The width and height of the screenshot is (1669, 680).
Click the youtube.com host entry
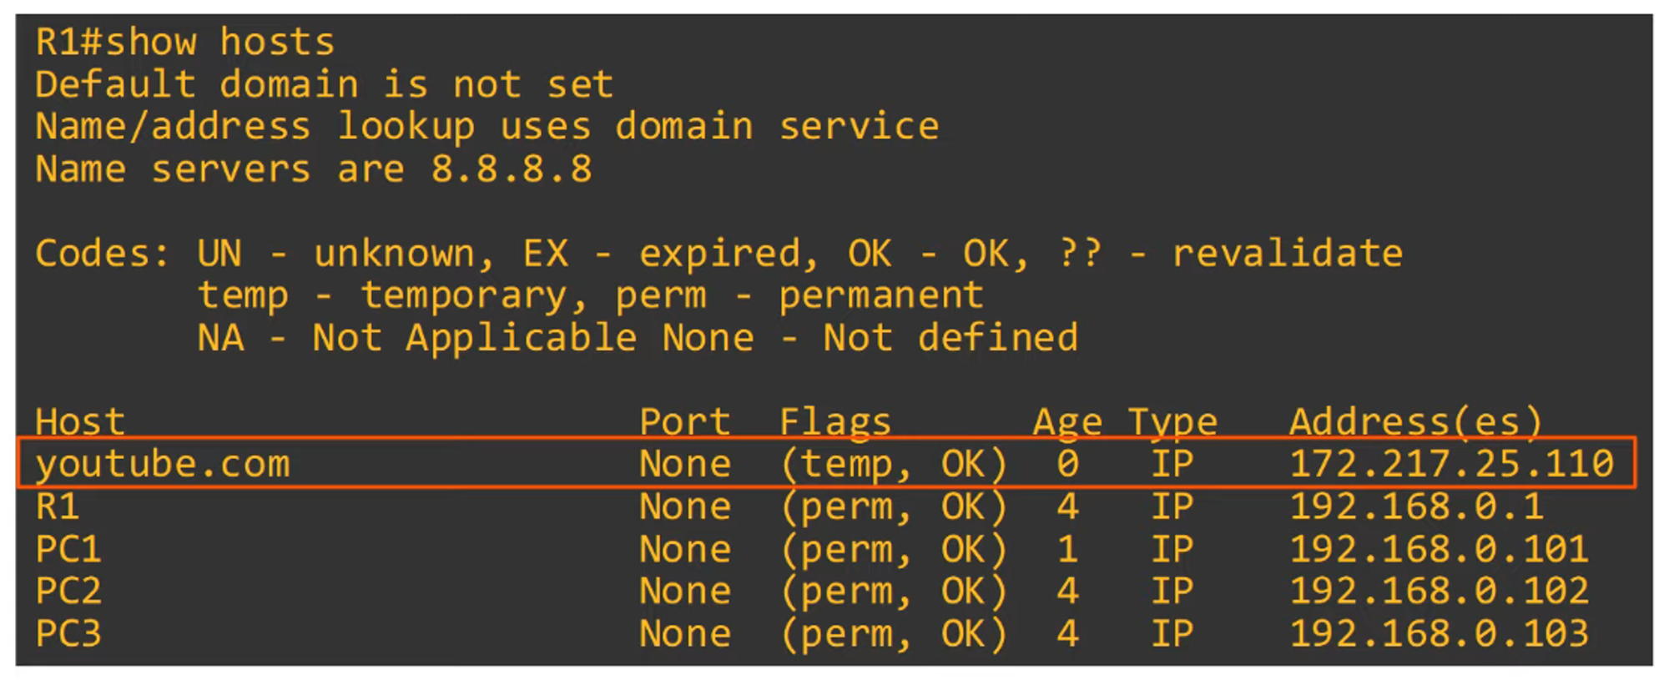(163, 464)
